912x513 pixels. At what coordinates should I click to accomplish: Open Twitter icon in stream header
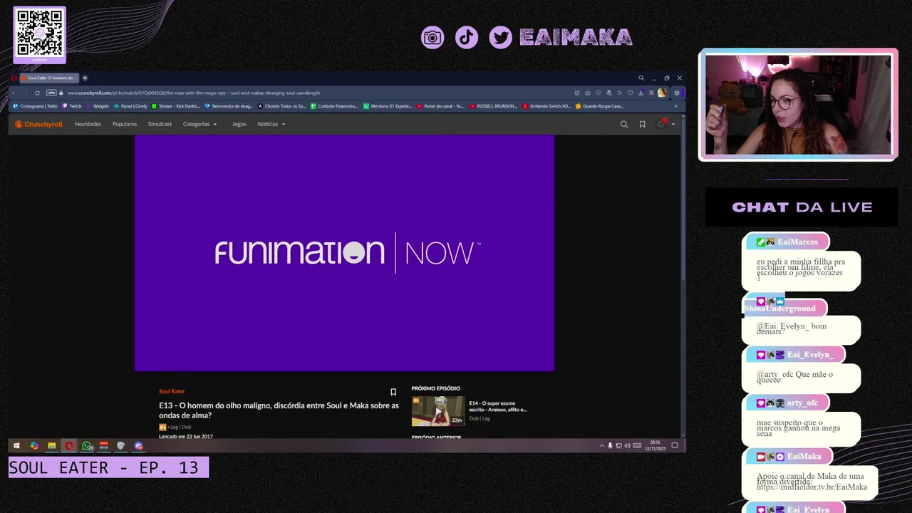pos(501,38)
